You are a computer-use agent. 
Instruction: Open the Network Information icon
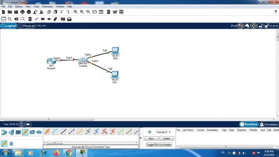pyautogui.click(x=29, y=12)
